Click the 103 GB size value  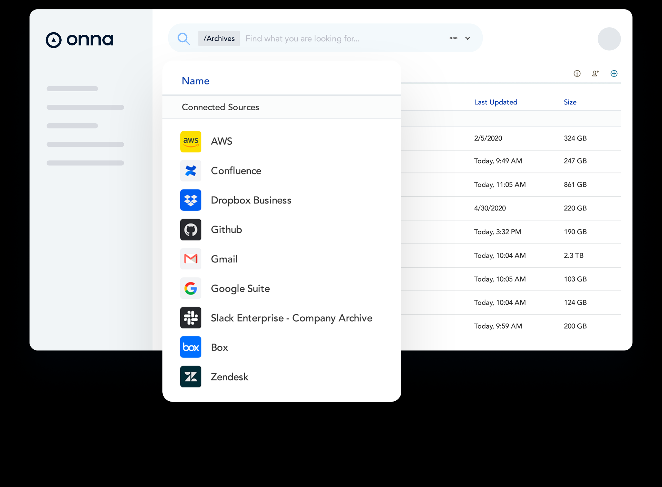coord(575,279)
